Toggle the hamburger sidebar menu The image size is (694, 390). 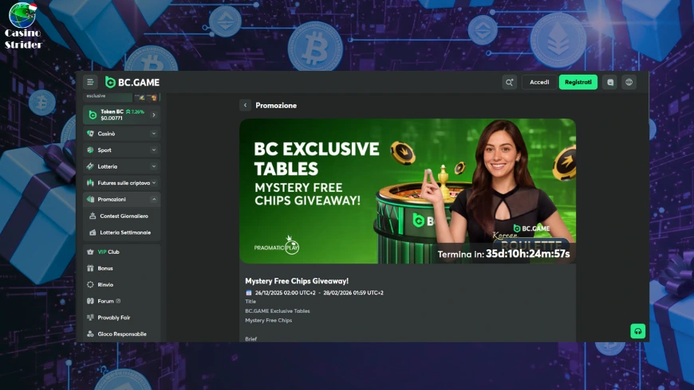click(90, 82)
